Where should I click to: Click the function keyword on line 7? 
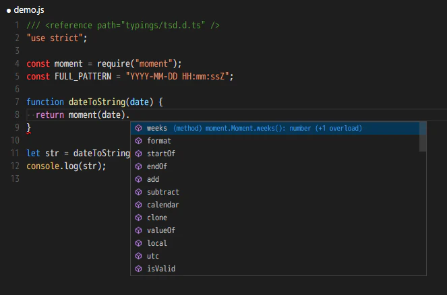pyautogui.click(x=45, y=102)
